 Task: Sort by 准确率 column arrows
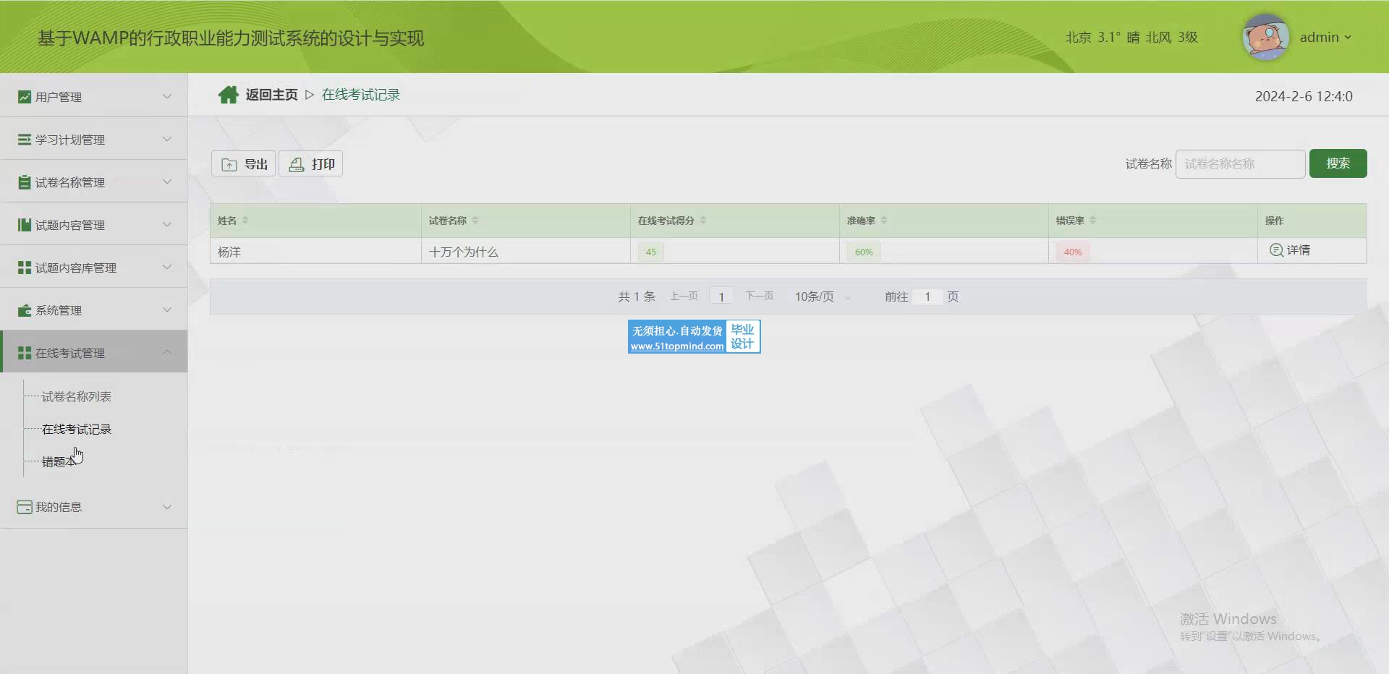click(x=884, y=220)
